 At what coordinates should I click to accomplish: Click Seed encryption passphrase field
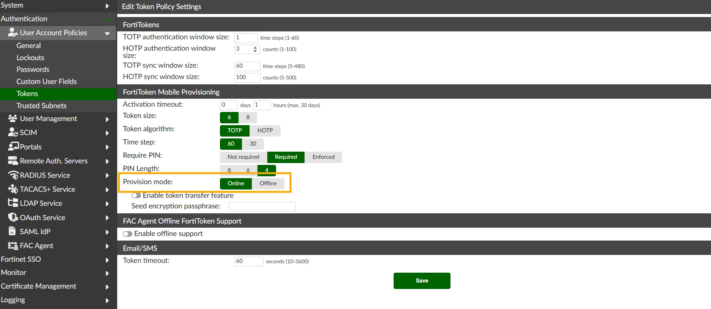[262, 207]
